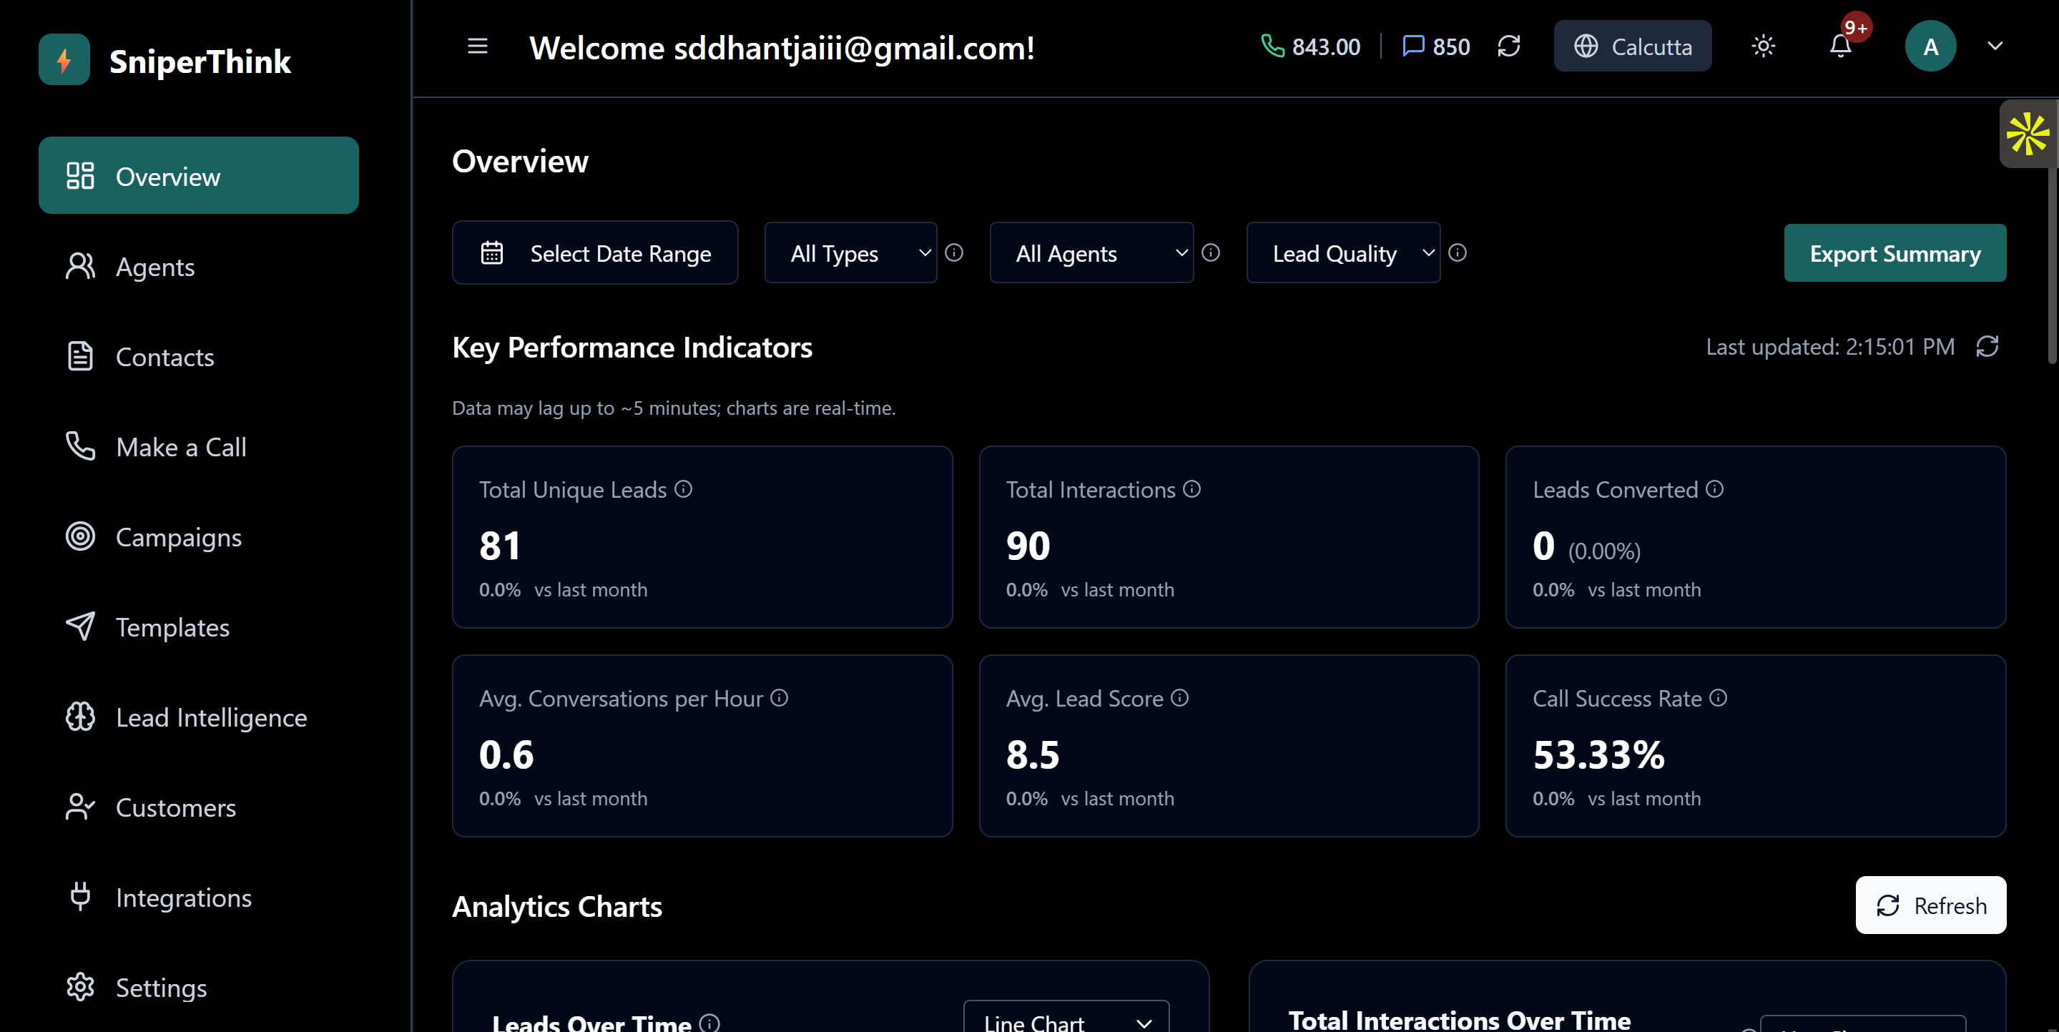Screen dimensions: 2059x1032
Task: Click info icon on Avg. Lead Score
Action: (x=1180, y=698)
